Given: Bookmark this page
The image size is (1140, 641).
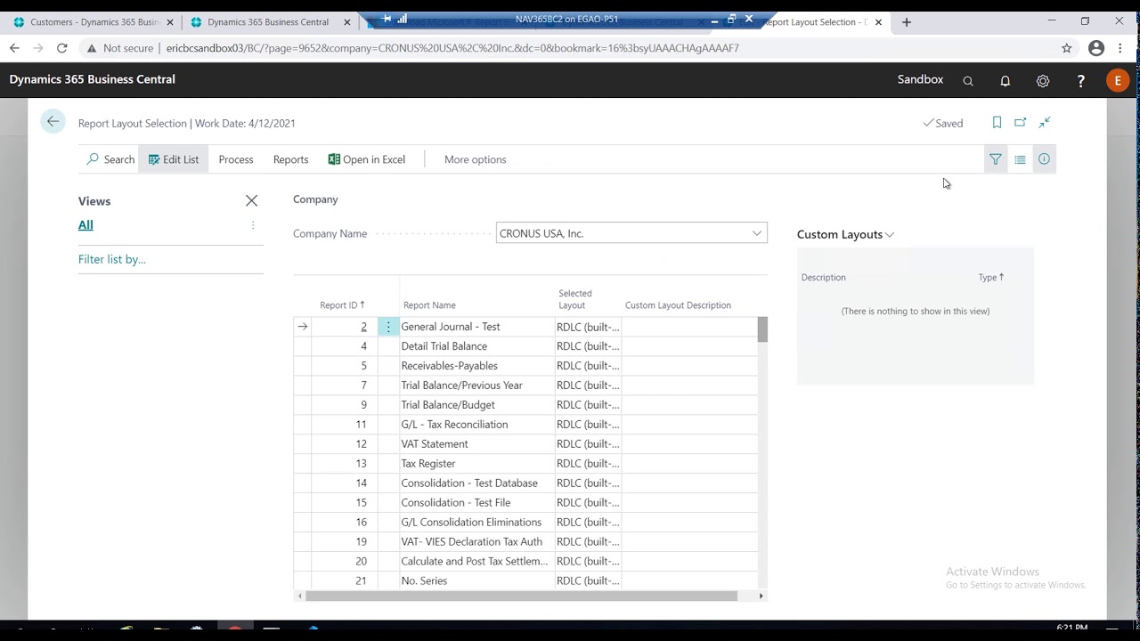Looking at the screenshot, I should [997, 123].
